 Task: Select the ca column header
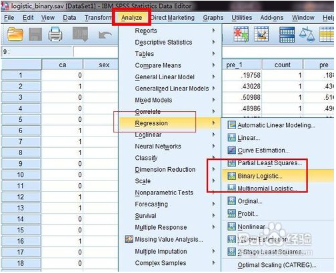(x=63, y=65)
